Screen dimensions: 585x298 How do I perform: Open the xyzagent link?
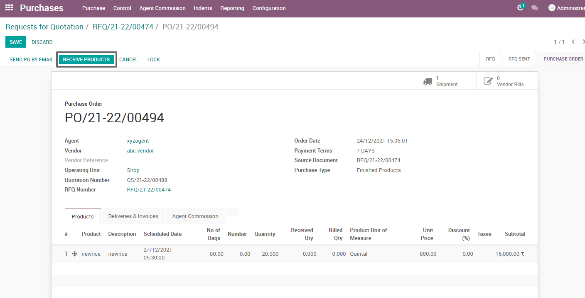[x=138, y=141]
